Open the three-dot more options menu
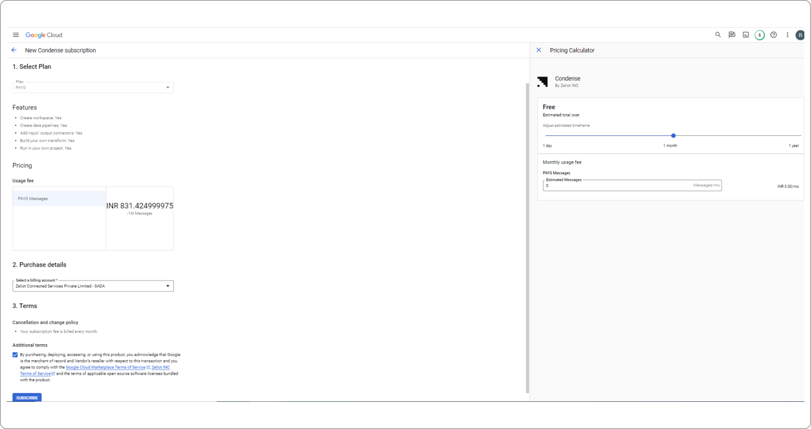 click(787, 35)
